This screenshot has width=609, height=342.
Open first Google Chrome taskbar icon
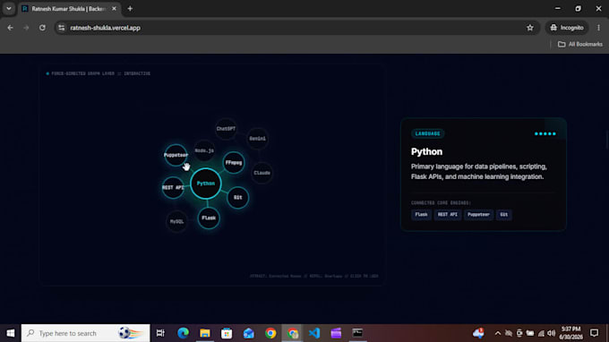(x=270, y=333)
